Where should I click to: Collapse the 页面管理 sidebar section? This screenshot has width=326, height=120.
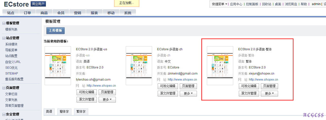[4, 88]
